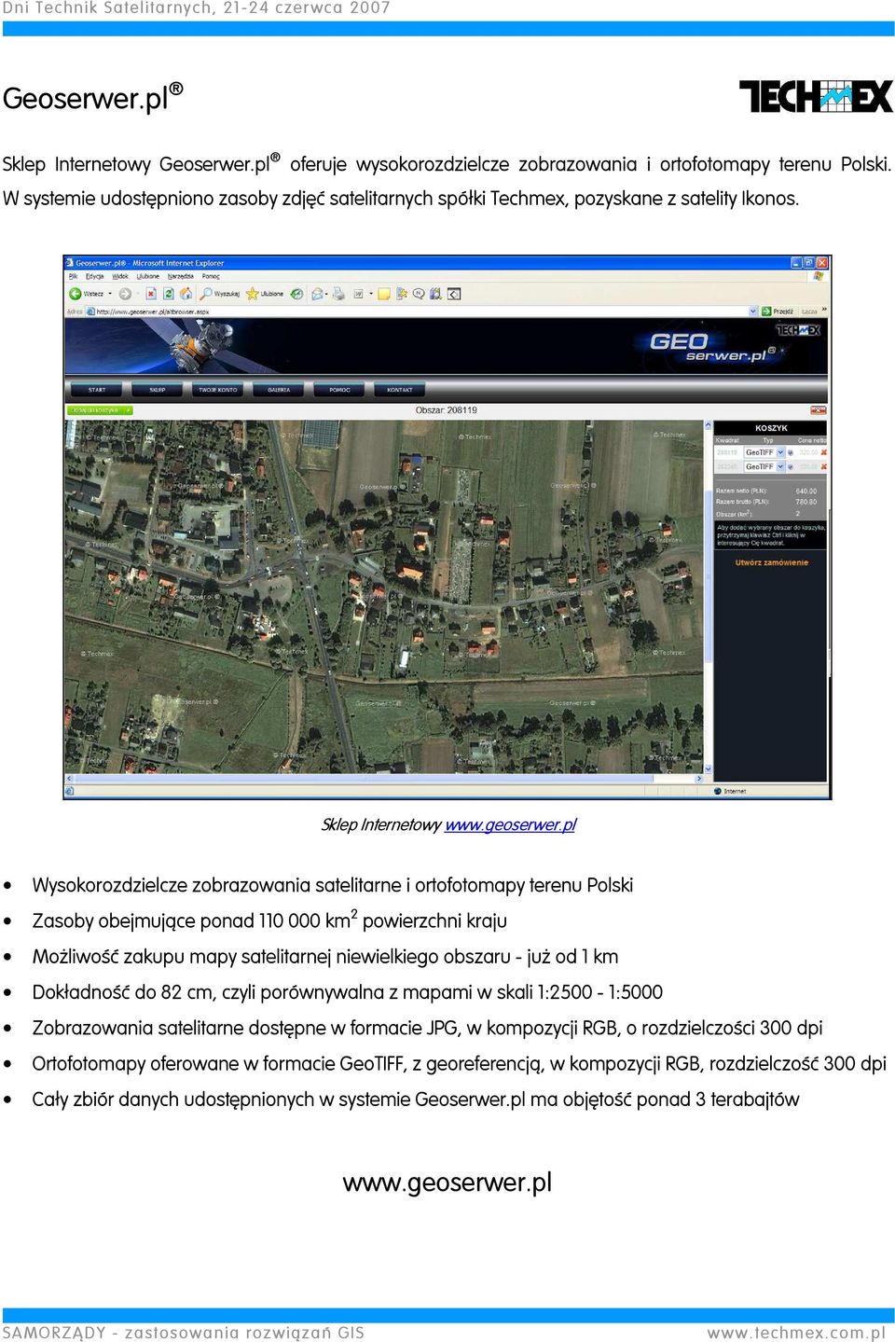Expand the address bar history dropdown
This screenshot has height=1342, width=895.
[752, 311]
